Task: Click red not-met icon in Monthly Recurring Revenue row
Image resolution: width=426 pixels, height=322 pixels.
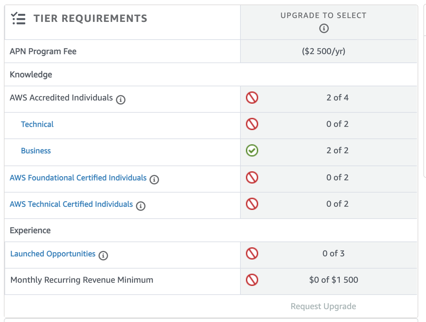Action: 252,280
